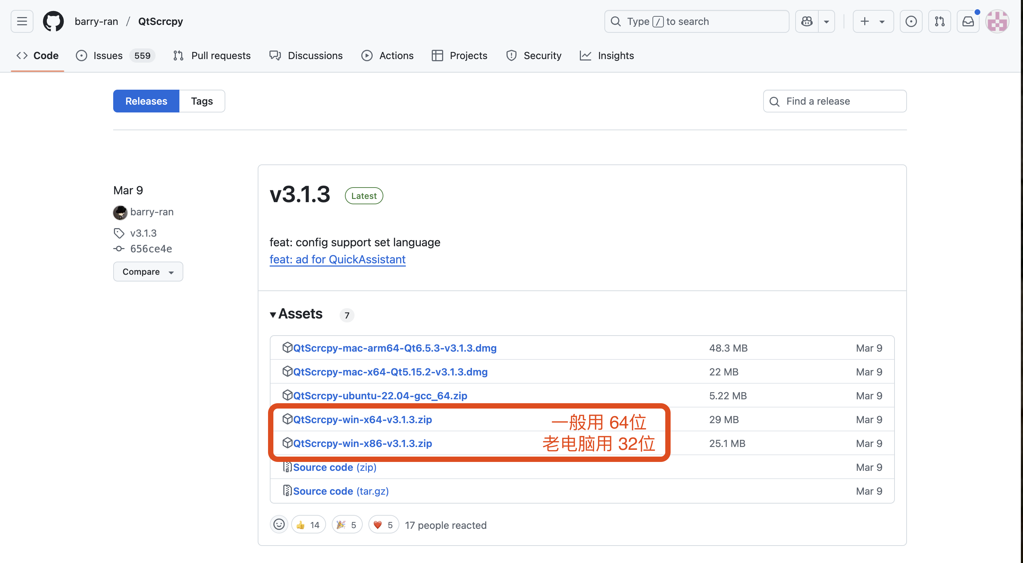Click file icon of Source code (tar.gz)
1023x563 pixels.
[287, 491]
